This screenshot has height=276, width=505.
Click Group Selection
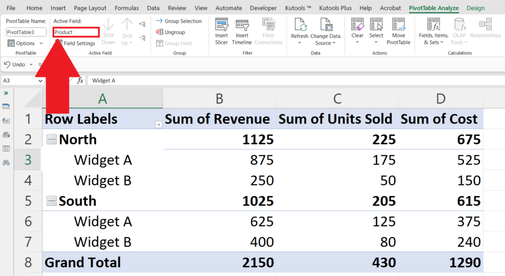click(179, 21)
